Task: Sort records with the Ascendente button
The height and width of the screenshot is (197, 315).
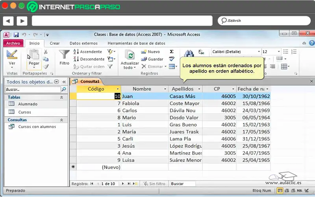Action: [x=88, y=52]
